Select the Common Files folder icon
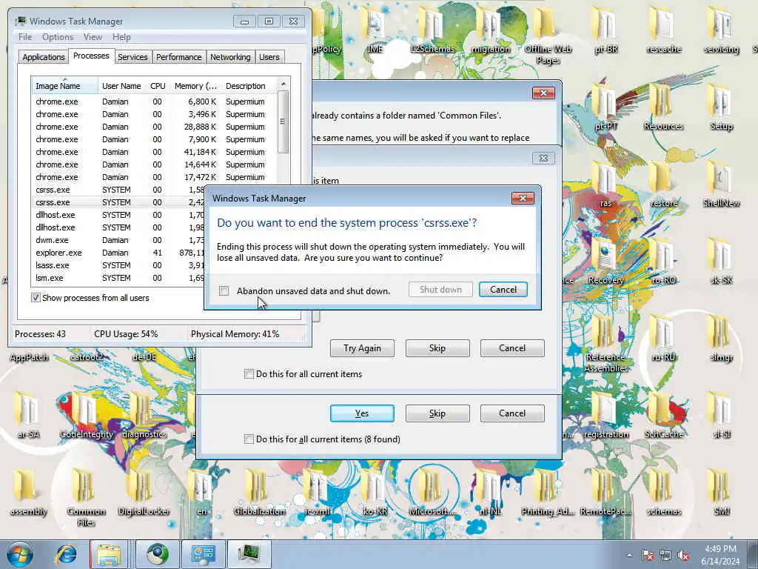This screenshot has height=569, width=758. (x=86, y=497)
